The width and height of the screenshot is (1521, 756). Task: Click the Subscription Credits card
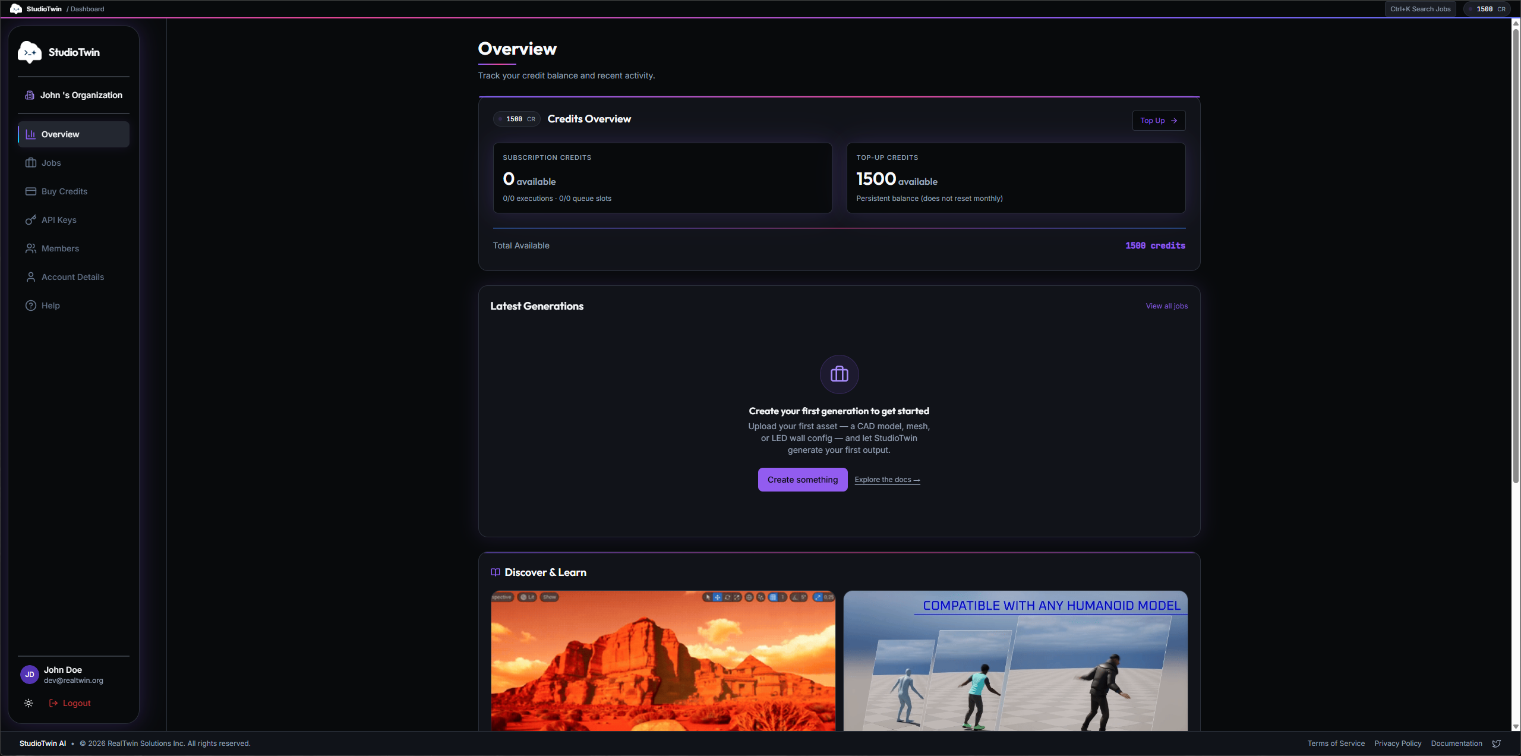(662, 178)
